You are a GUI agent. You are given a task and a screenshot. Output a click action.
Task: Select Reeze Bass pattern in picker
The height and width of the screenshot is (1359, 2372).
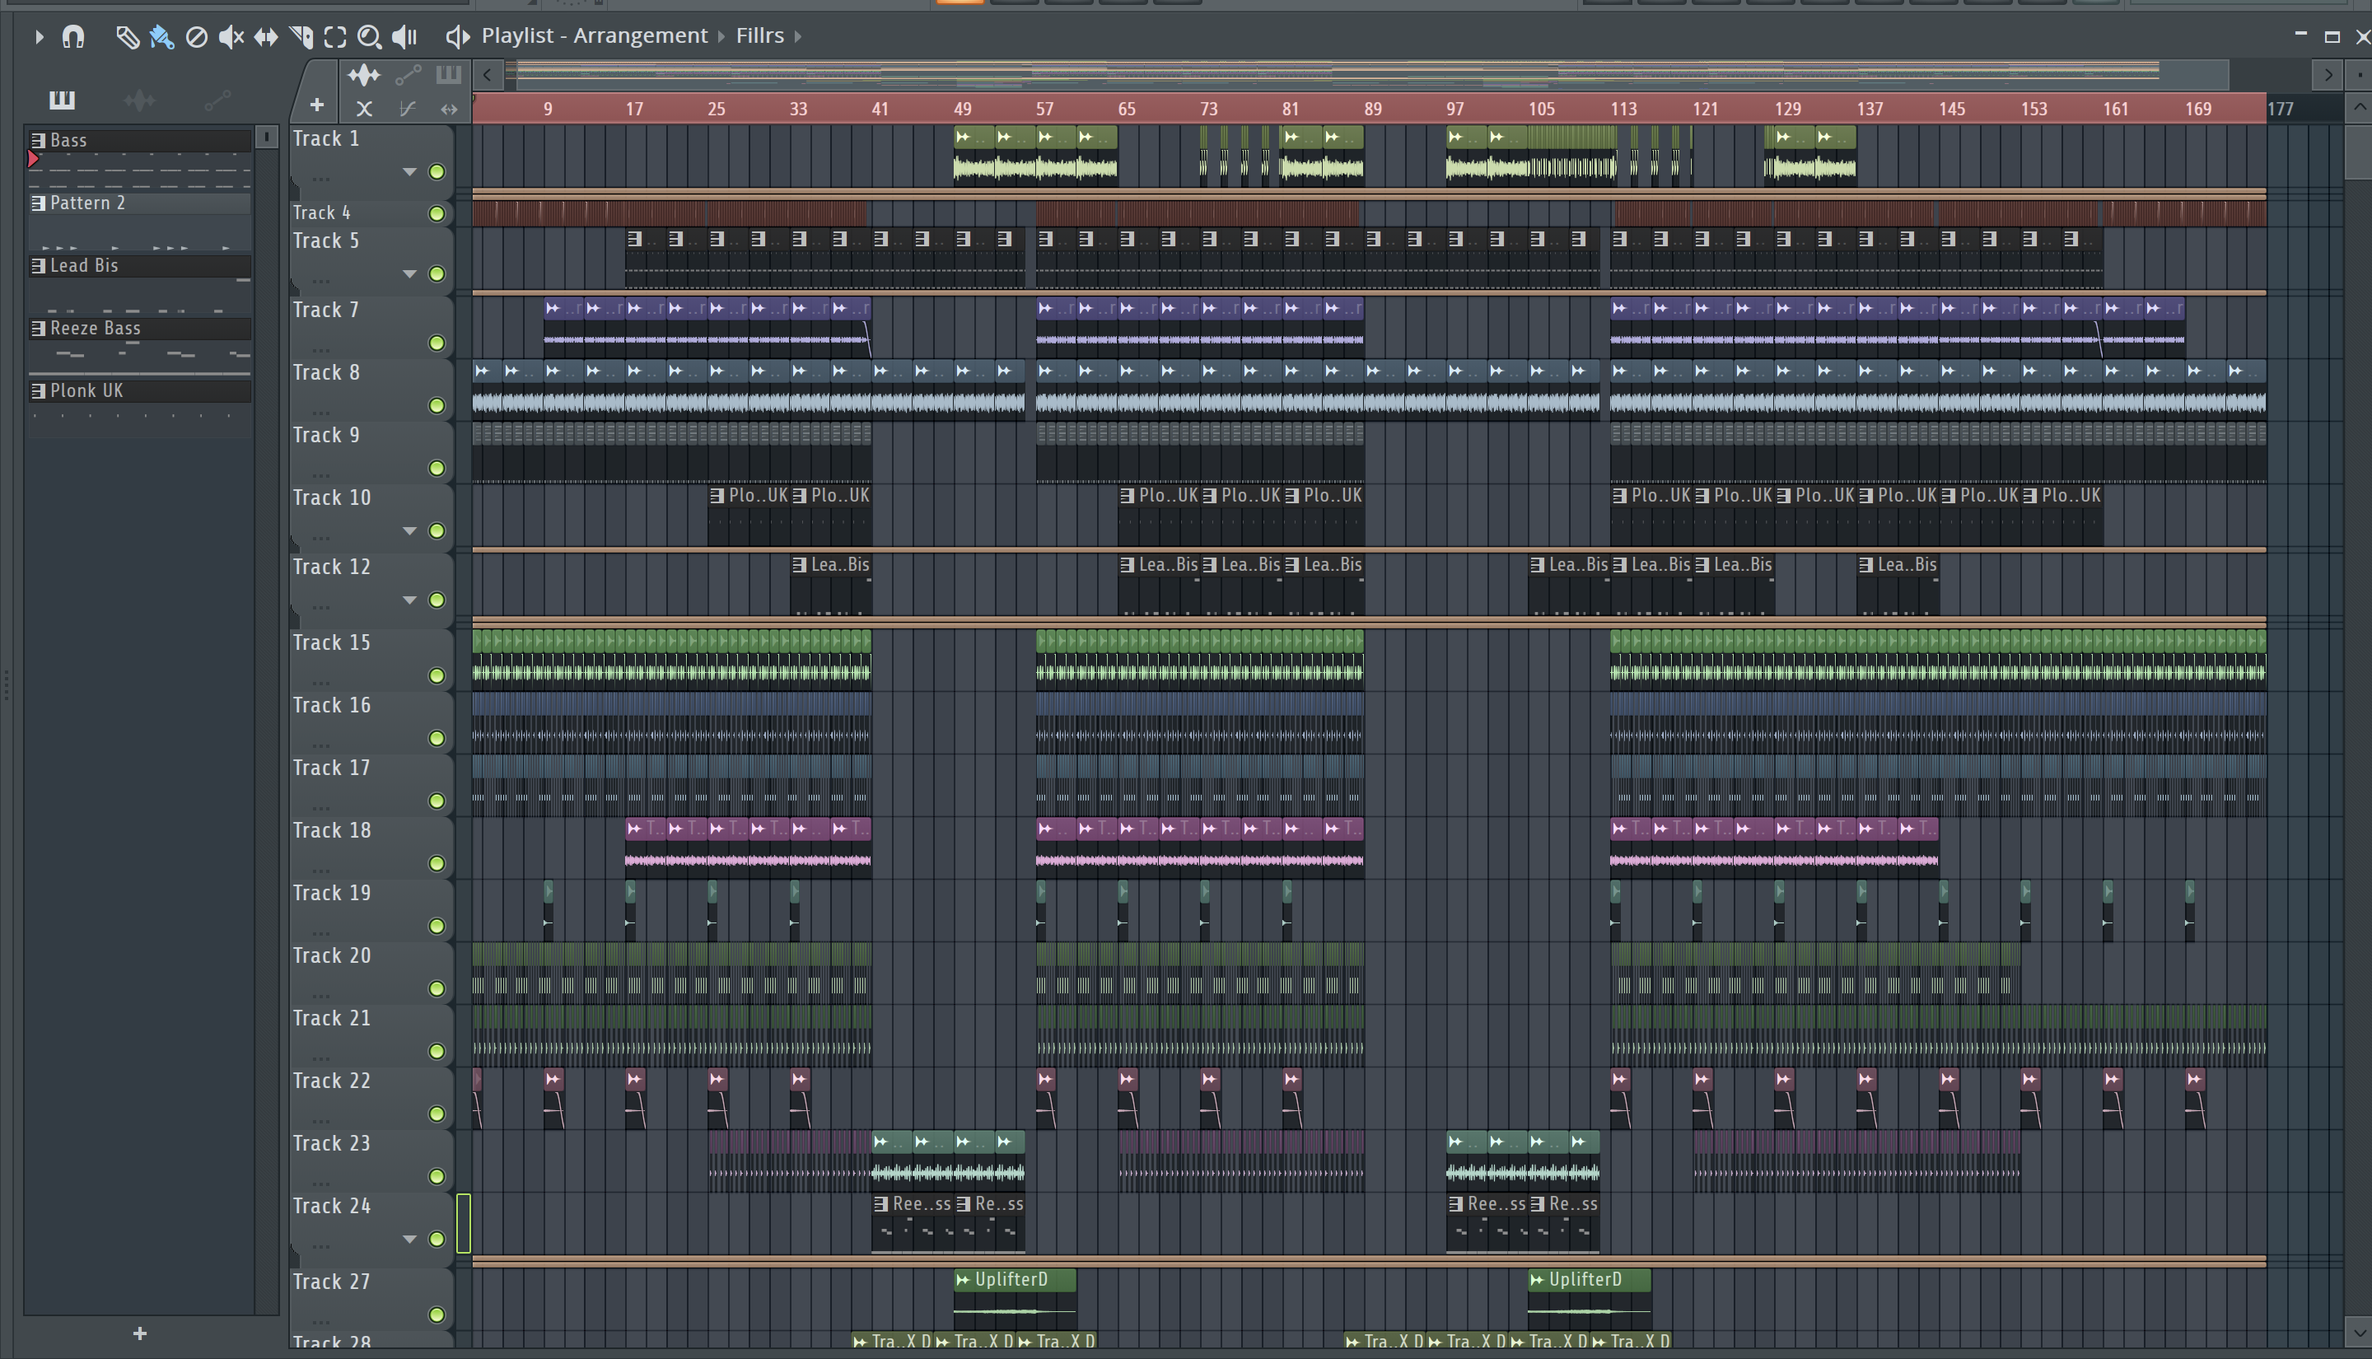click(140, 329)
